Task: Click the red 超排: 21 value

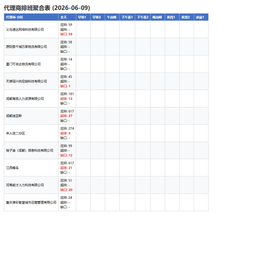Action: [66, 168]
